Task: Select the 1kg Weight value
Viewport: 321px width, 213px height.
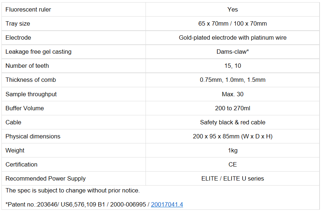Action: click(233, 150)
